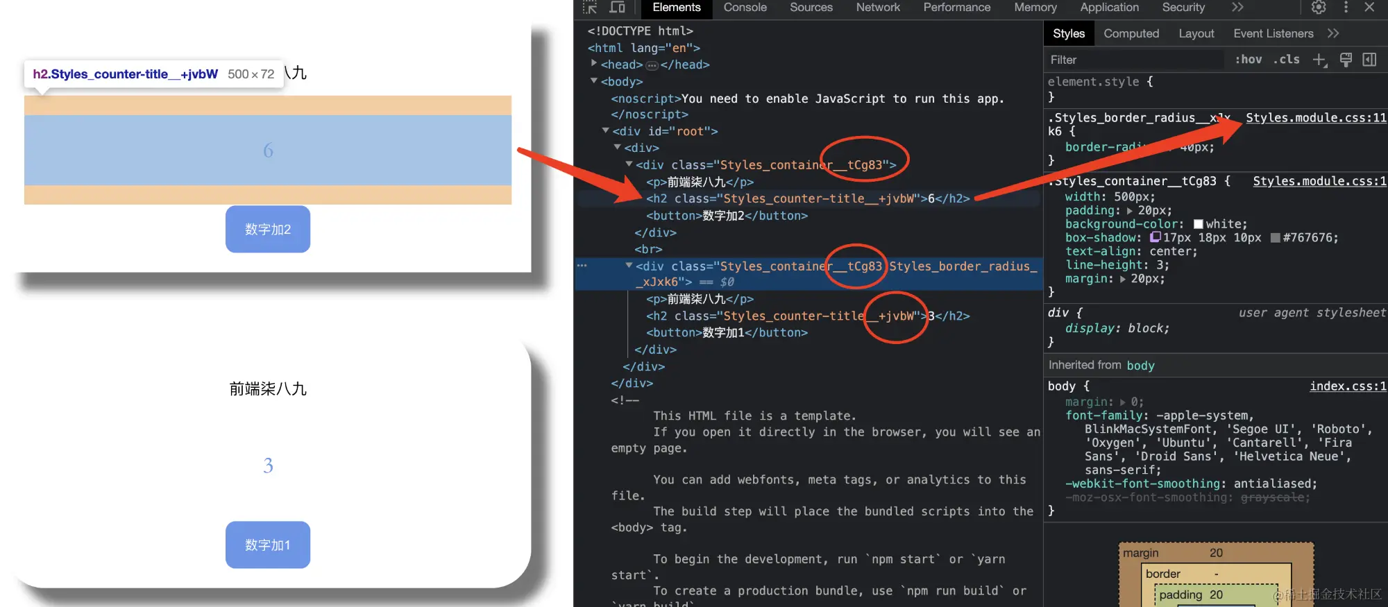1388x607 pixels.
Task: Switch to the Elements tab
Action: pos(676,8)
